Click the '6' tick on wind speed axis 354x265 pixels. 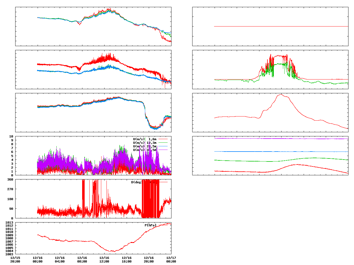point(12,152)
